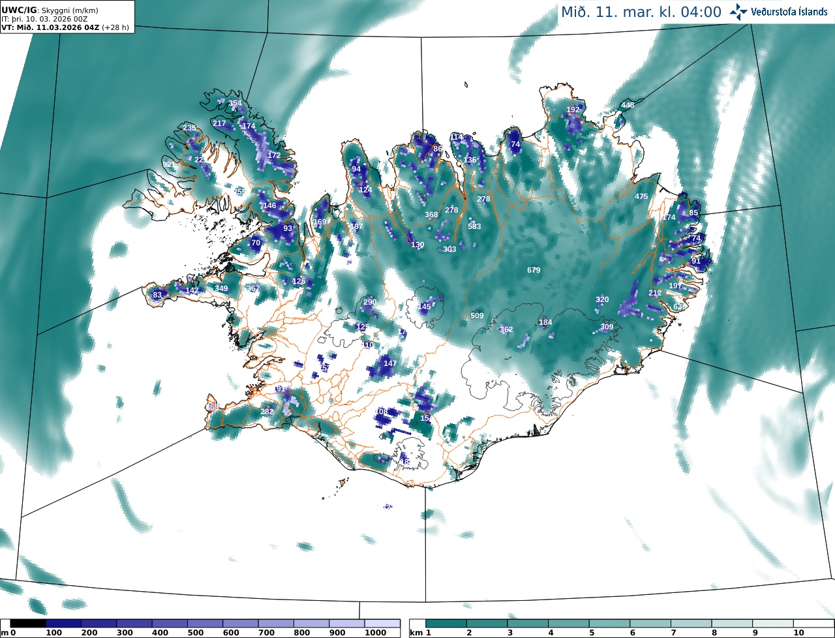Click the visibility value 509 on the map
The image size is (835, 638).
point(477,316)
